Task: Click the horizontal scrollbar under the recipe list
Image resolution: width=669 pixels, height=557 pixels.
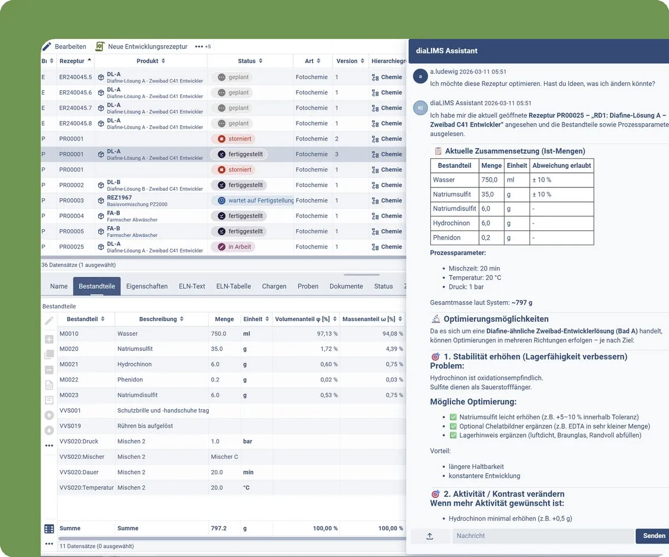Action: pyautogui.click(x=223, y=257)
